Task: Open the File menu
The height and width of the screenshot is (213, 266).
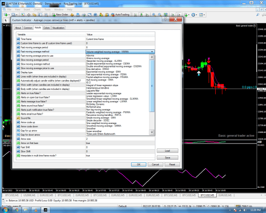Action: (x=9, y=9)
